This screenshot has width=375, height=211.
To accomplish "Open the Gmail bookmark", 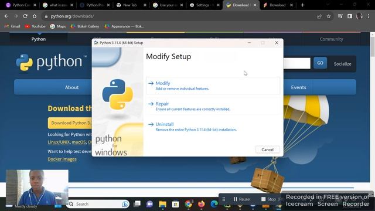I will pos(12,26).
